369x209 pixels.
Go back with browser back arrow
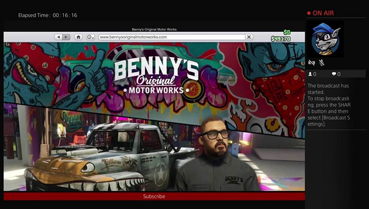coord(59,37)
